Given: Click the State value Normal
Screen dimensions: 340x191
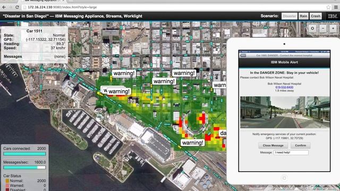Looking at the screenshot, I should click(59, 35).
